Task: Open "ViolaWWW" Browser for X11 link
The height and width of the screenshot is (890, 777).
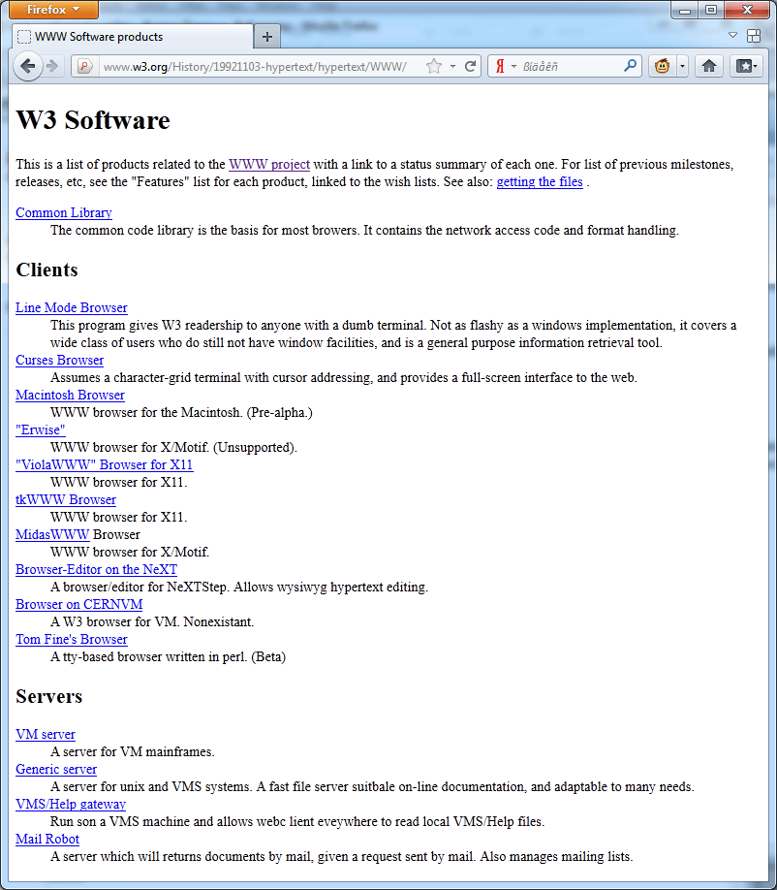Action: tap(105, 464)
